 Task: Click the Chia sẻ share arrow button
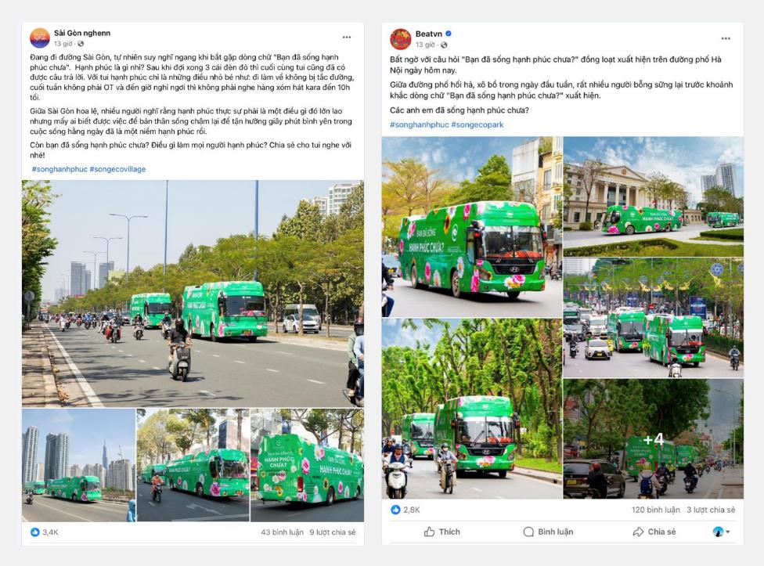click(x=654, y=532)
